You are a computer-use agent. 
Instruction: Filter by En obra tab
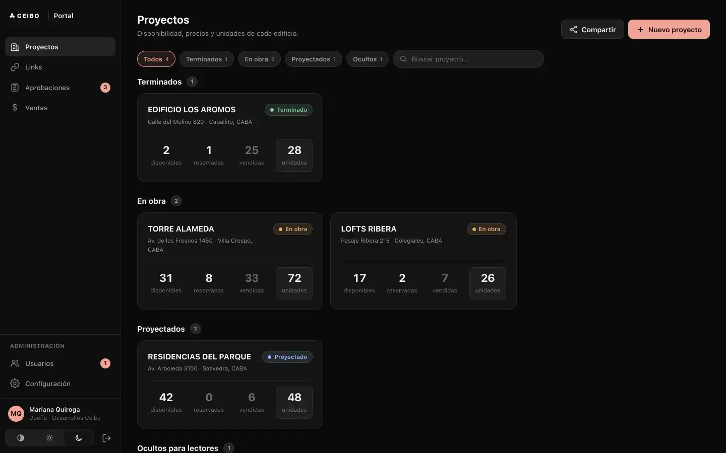[260, 59]
